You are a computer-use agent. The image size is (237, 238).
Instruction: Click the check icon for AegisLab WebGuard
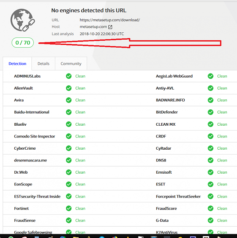point(210,76)
